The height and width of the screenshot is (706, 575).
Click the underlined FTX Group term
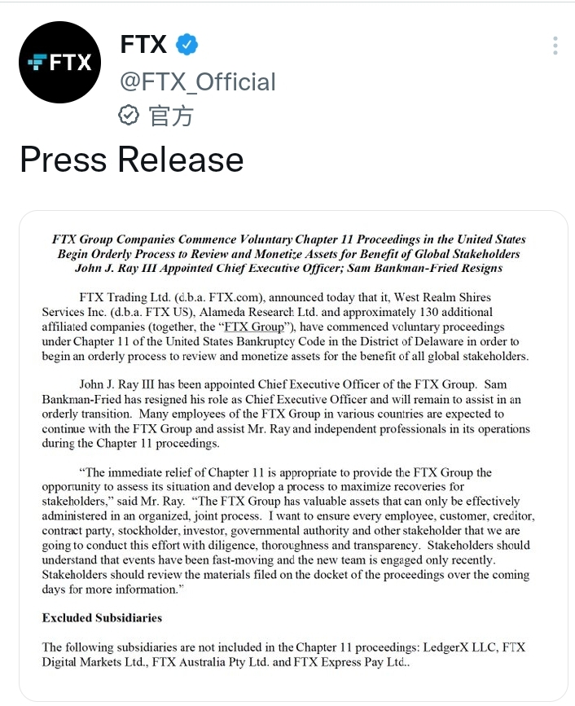(x=254, y=327)
